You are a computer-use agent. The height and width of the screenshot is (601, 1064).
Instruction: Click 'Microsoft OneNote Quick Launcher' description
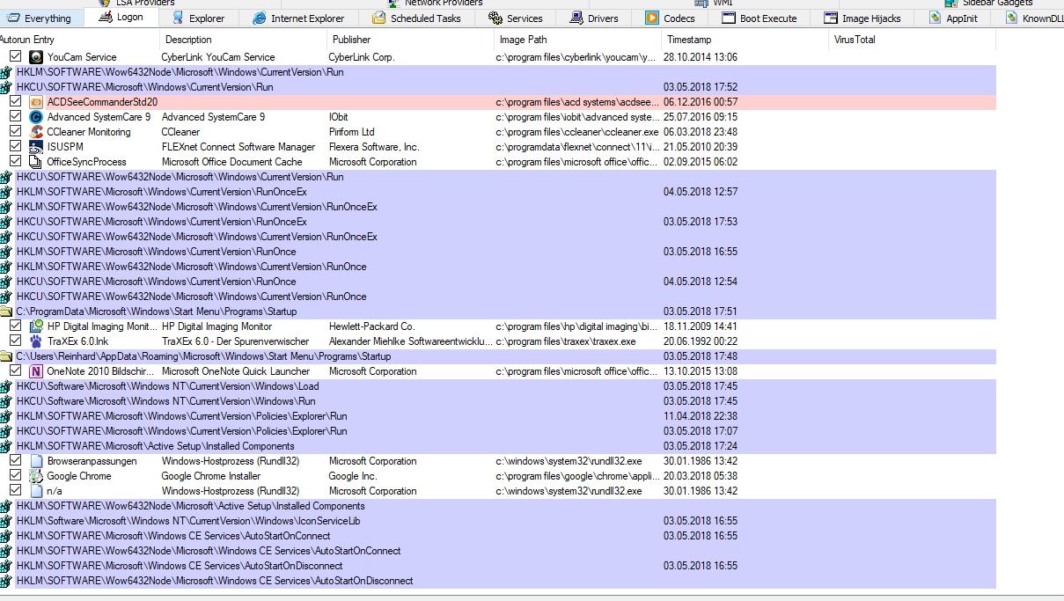coord(235,371)
